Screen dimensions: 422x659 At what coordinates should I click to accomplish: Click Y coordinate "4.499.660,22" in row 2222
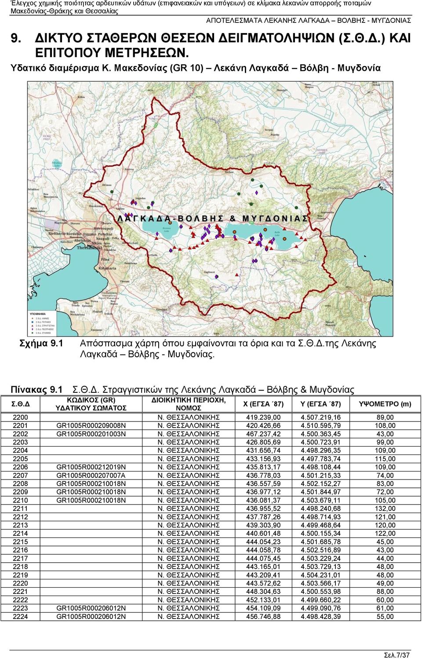coord(320,600)
